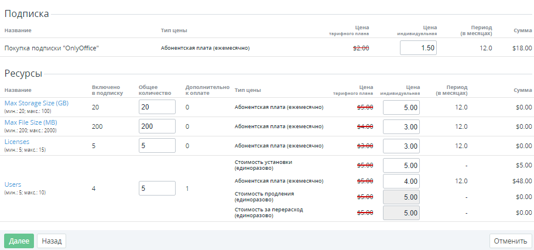Click the Licenses total quantity field

pos(157,146)
